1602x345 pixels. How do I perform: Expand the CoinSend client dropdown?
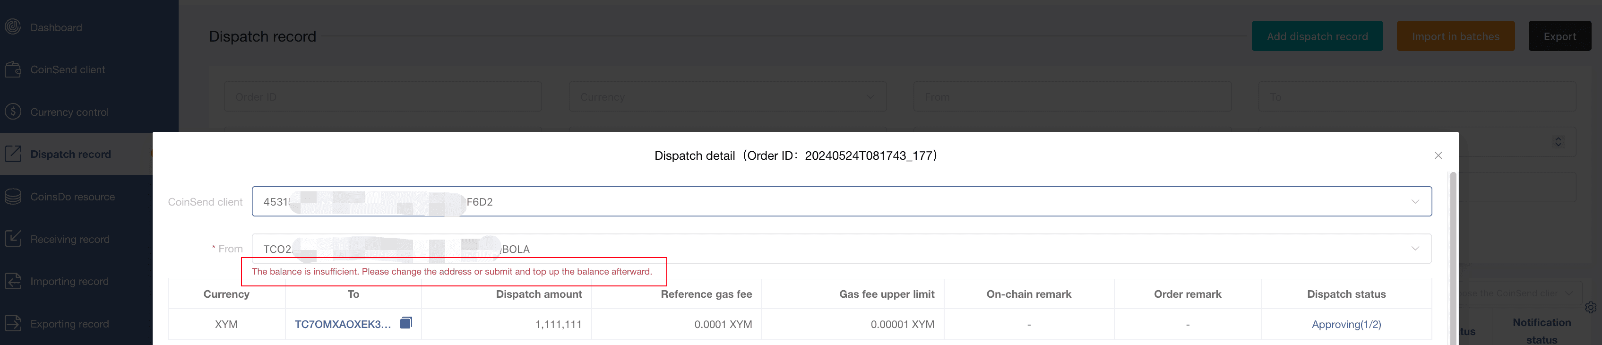click(x=1415, y=201)
